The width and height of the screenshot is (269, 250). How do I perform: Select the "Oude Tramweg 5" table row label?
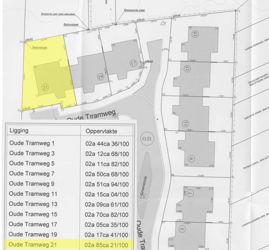tap(32, 163)
